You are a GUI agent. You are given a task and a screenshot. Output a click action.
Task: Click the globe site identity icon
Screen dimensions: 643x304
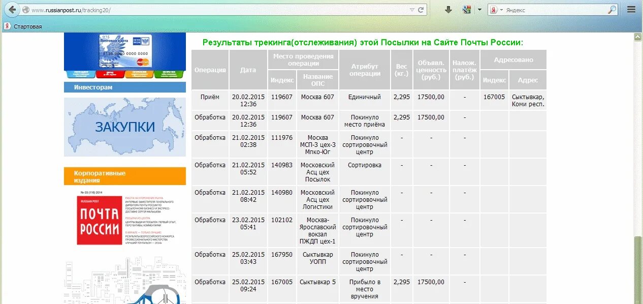[x=26, y=10]
